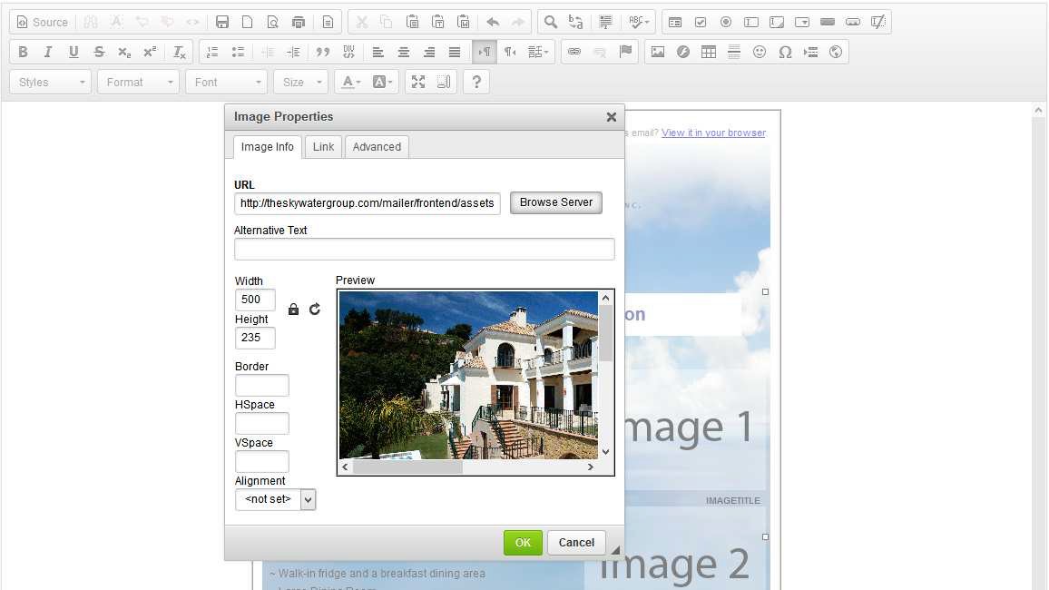Undo the last action
Screen dimensions: 1049x590
(x=493, y=22)
